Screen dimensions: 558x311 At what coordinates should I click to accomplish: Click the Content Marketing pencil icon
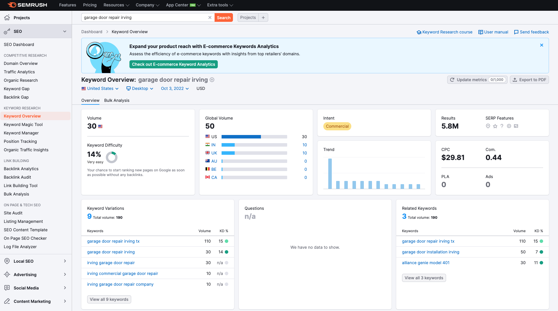pos(7,301)
